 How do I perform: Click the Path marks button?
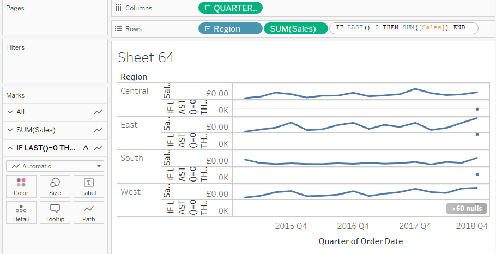coord(89,213)
